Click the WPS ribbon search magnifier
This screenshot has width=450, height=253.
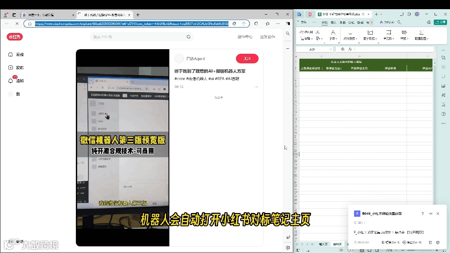pos(399,22)
